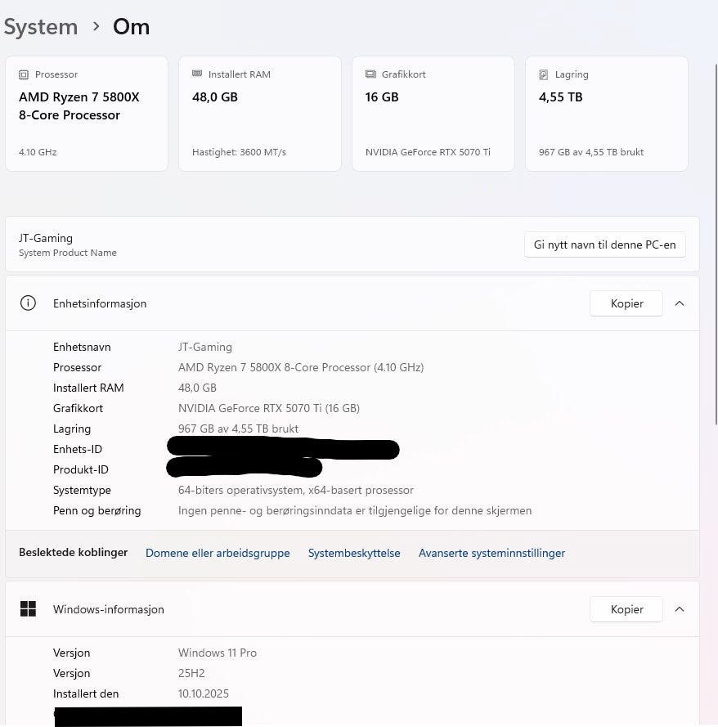Click the Enhetsinformasjon info icon
Viewport: 718px width, 727px height.
(x=28, y=303)
